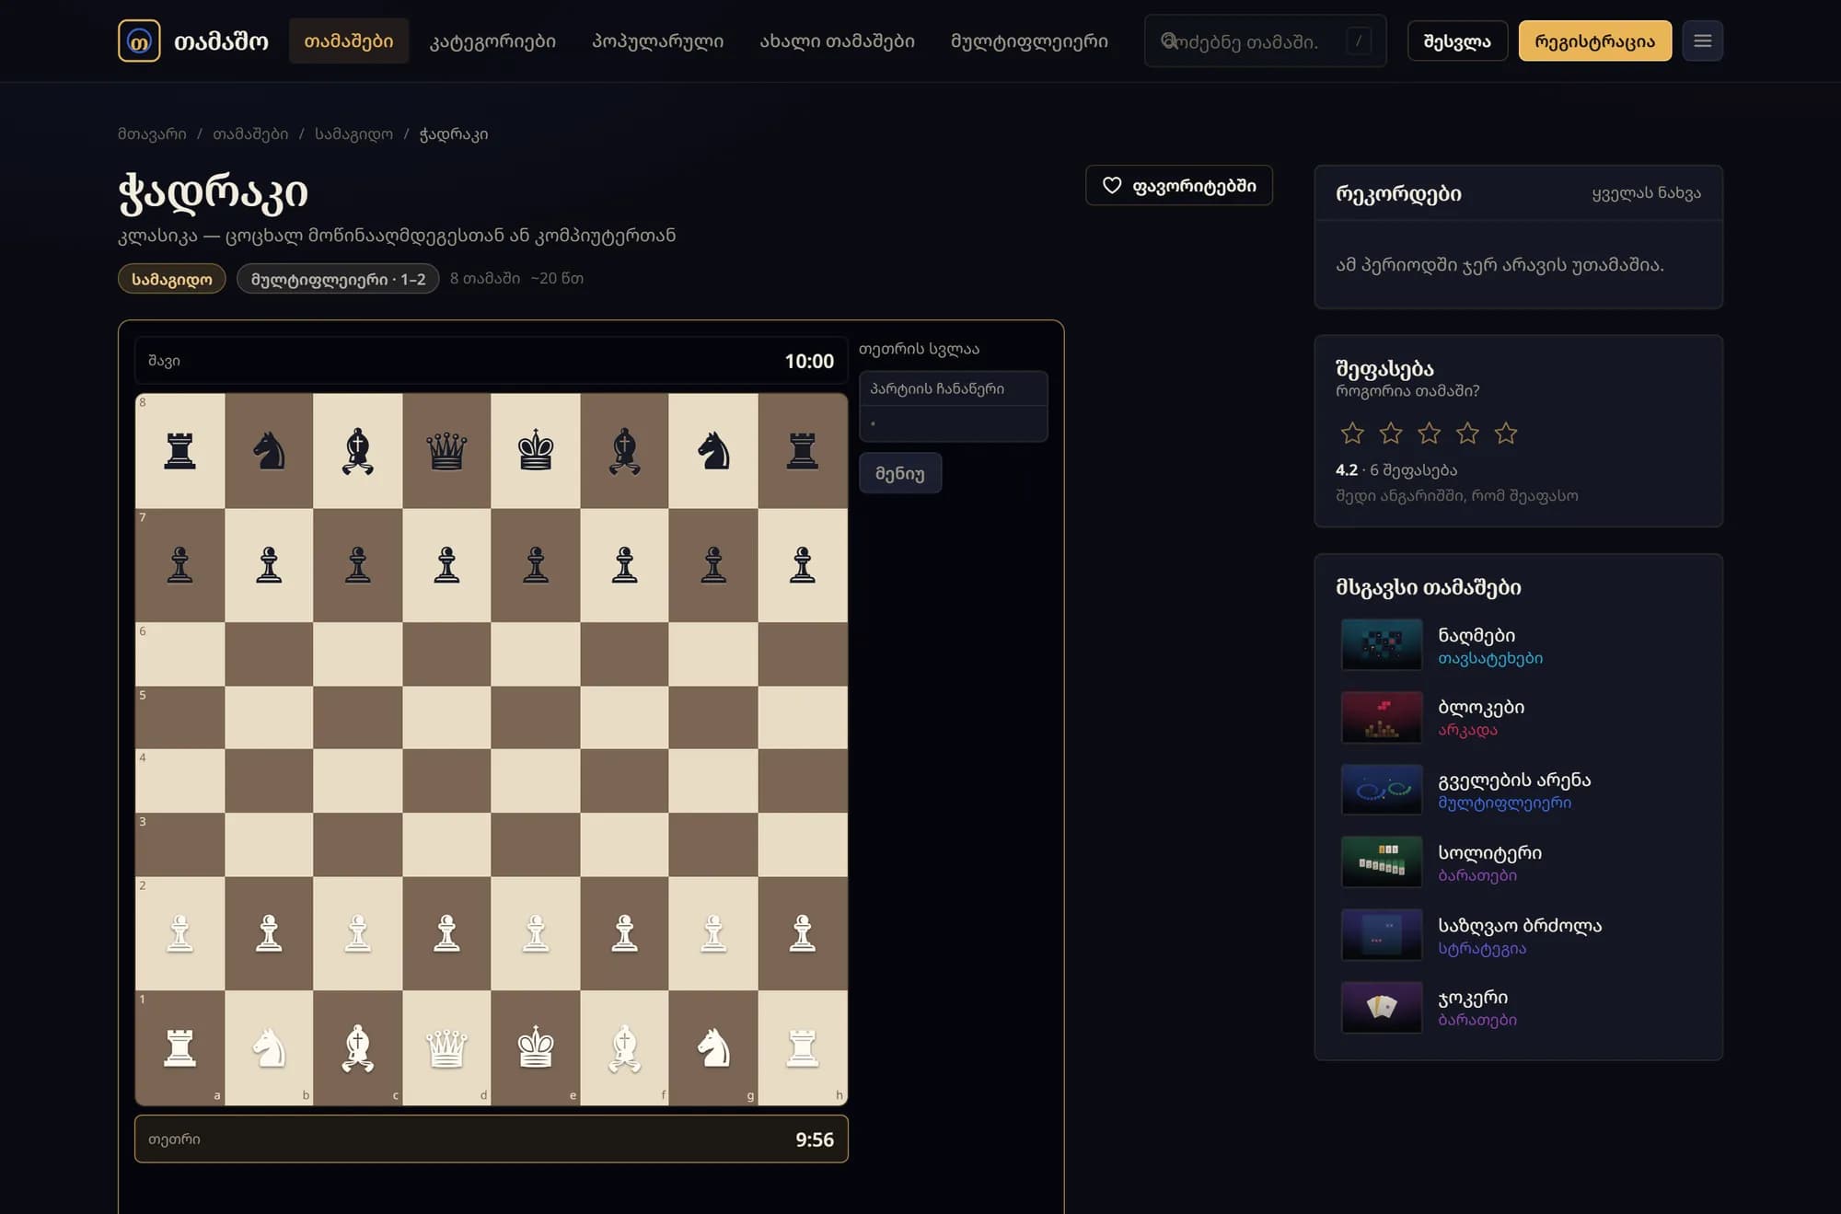Click the black rook on a8

pyautogui.click(x=179, y=451)
